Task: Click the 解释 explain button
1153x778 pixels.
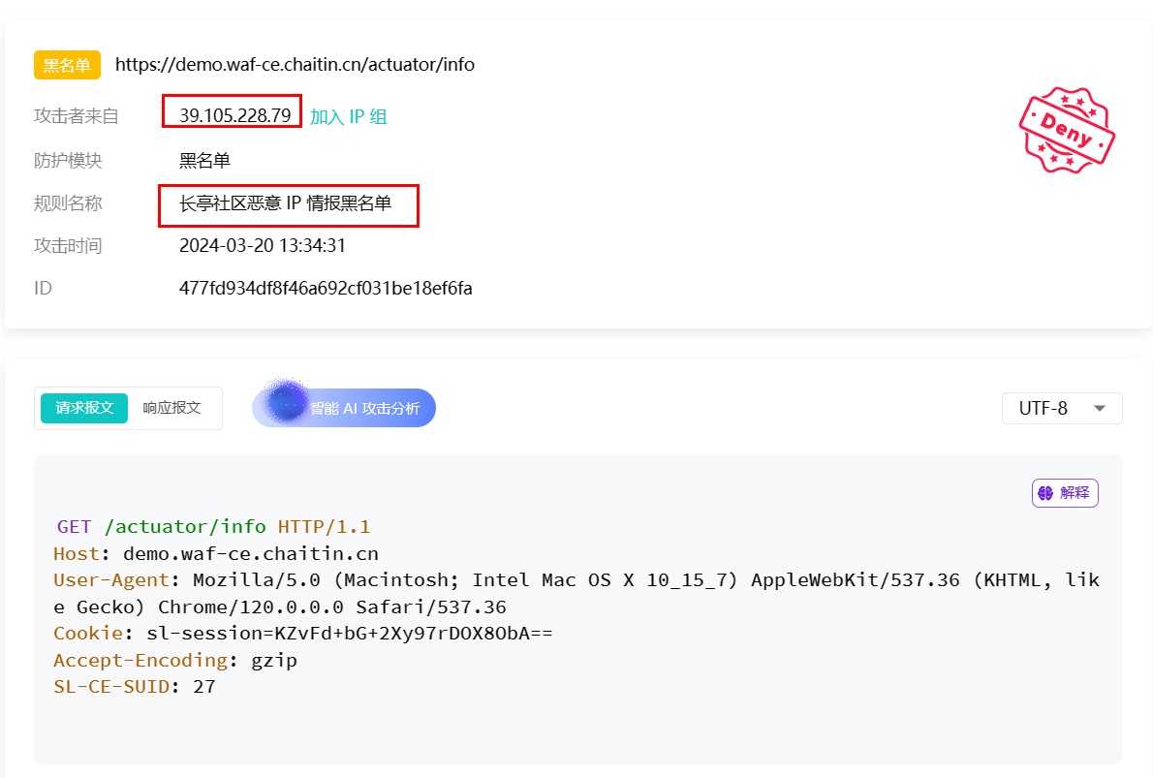Action: (x=1065, y=493)
